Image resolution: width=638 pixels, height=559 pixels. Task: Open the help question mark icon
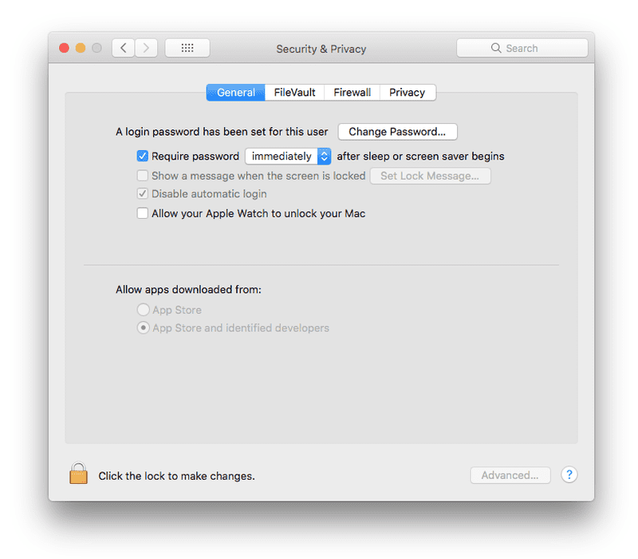[x=569, y=475]
